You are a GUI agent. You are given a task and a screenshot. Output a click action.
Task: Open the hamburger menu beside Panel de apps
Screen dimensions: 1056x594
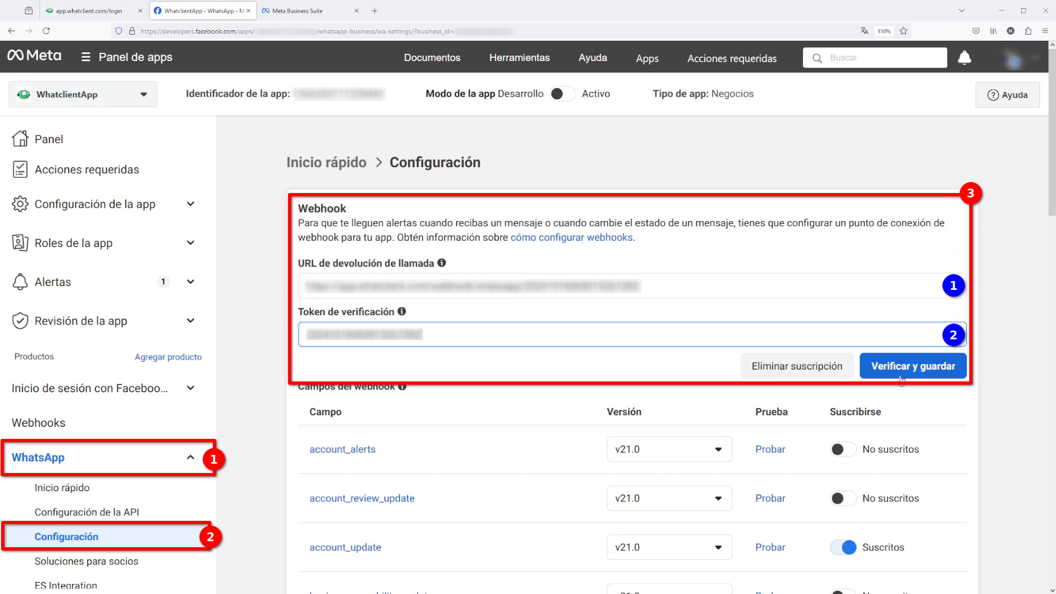85,57
